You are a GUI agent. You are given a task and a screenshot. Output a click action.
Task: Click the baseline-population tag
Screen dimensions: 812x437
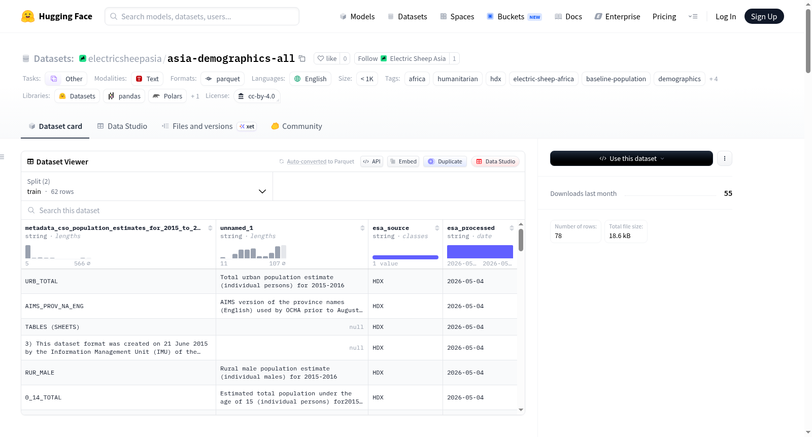pos(616,79)
